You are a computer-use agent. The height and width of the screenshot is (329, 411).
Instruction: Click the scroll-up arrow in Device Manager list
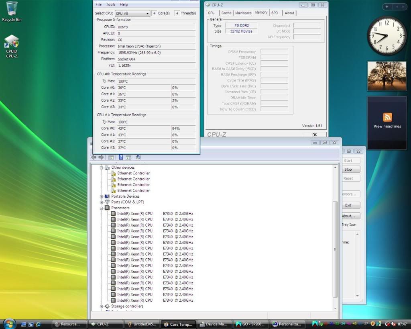[335, 168]
